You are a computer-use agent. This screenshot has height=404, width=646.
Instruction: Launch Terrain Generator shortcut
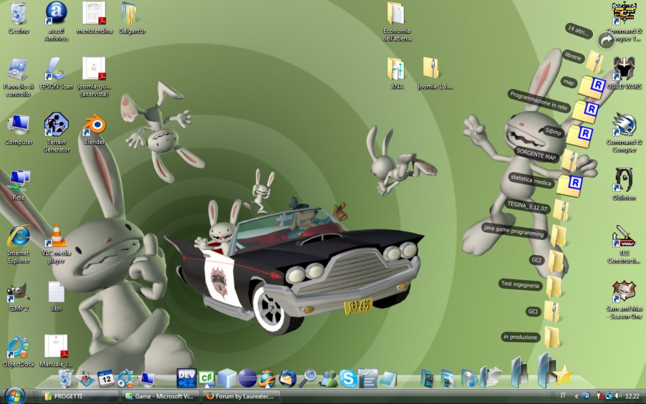[56, 133]
